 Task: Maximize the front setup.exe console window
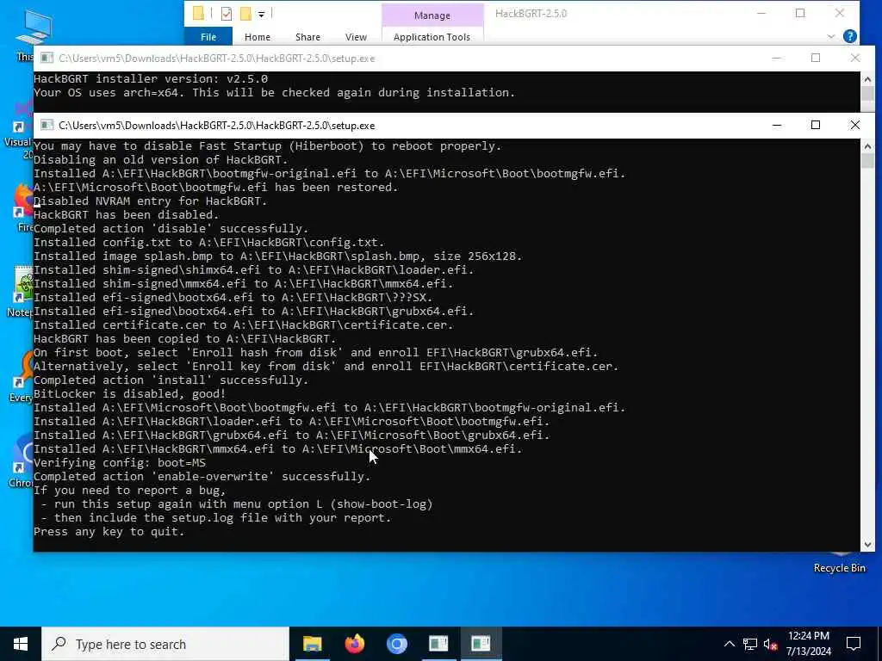(815, 125)
